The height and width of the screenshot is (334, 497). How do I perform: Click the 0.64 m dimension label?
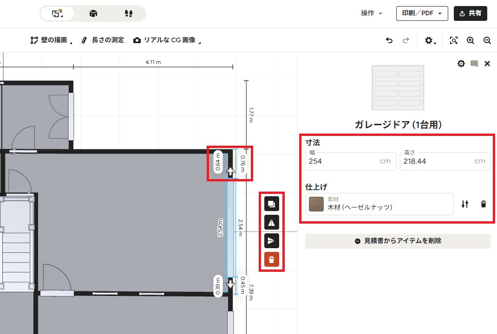[x=218, y=162]
